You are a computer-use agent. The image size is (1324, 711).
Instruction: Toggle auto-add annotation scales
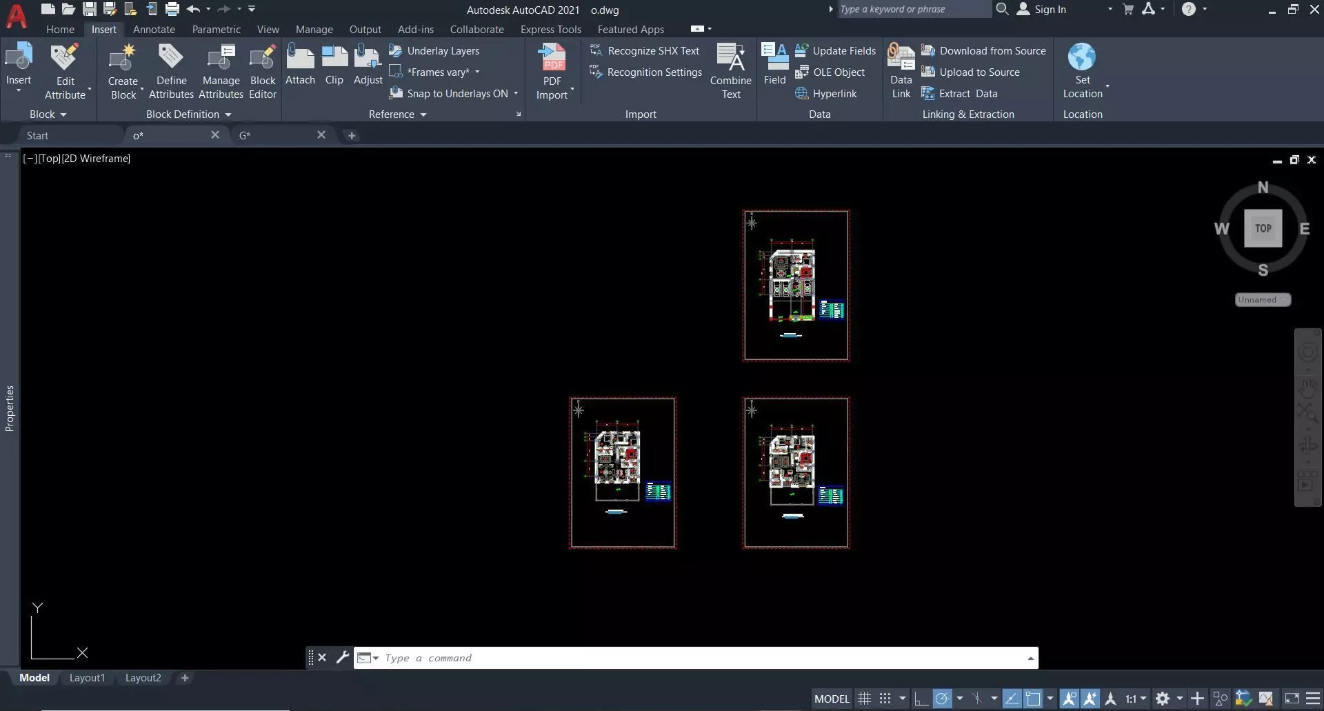[x=1090, y=699]
